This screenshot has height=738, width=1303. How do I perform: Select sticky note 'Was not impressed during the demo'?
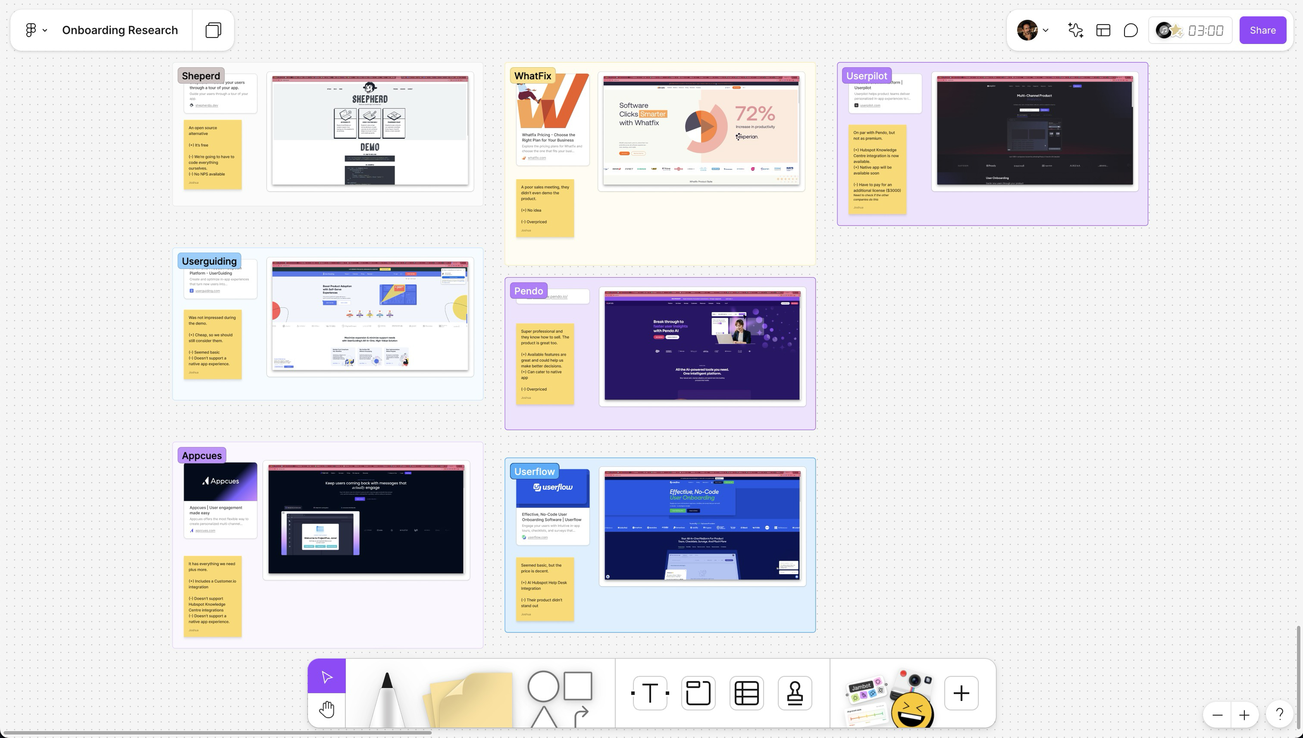point(213,345)
